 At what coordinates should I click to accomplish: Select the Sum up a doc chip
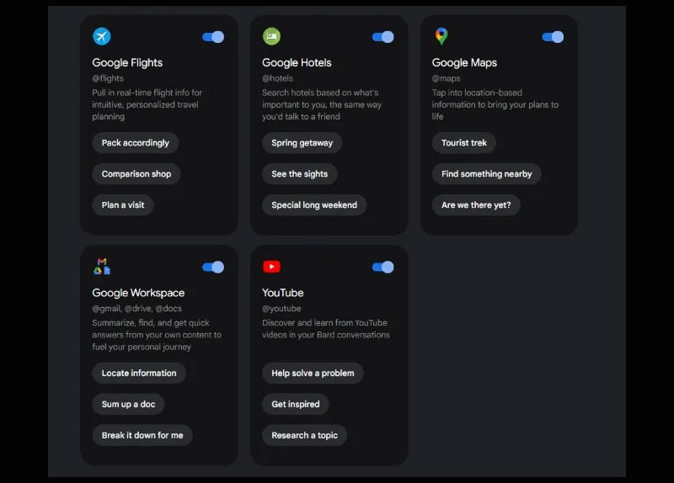[129, 404]
